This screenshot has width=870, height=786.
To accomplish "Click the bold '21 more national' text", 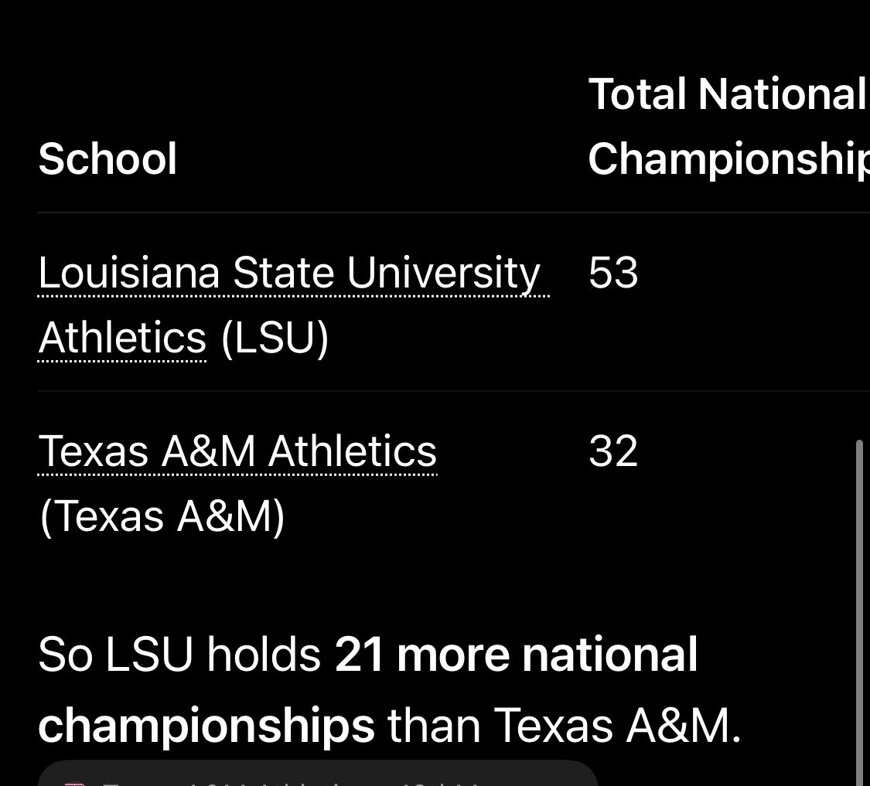I will (516, 655).
